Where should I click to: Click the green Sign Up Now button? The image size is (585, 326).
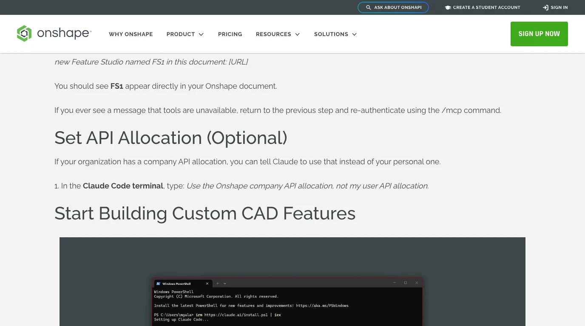pos(539,34)
